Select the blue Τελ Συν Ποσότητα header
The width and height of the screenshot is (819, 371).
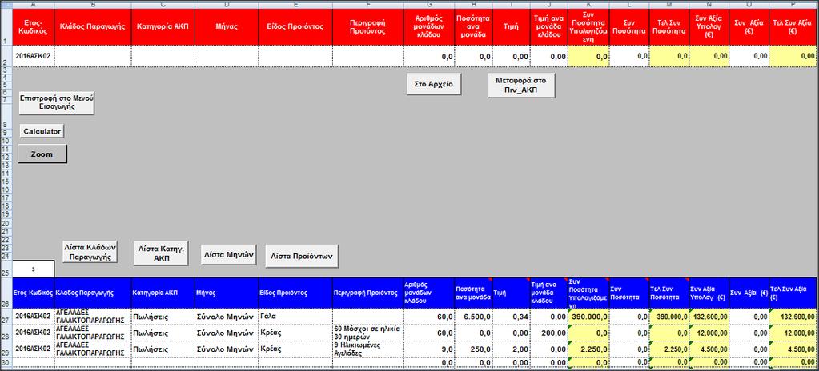click(669, 293)
